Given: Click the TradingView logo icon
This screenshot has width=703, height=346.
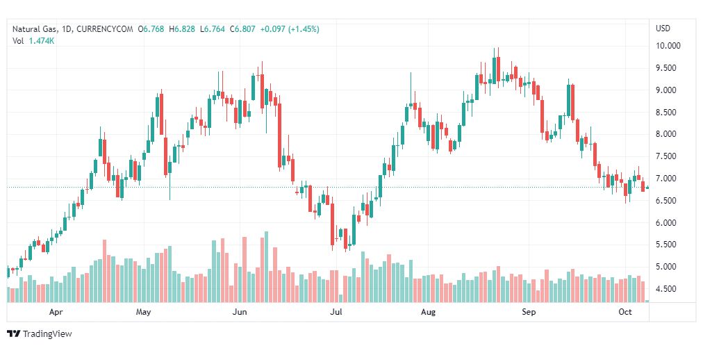Looking at the screenshot, I should (x=13, y=334).
